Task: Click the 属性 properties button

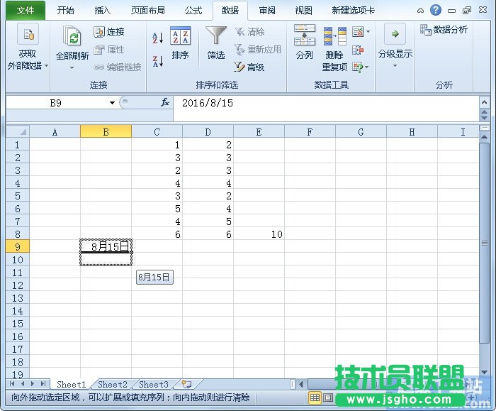Action: click(x=109, y=50)
